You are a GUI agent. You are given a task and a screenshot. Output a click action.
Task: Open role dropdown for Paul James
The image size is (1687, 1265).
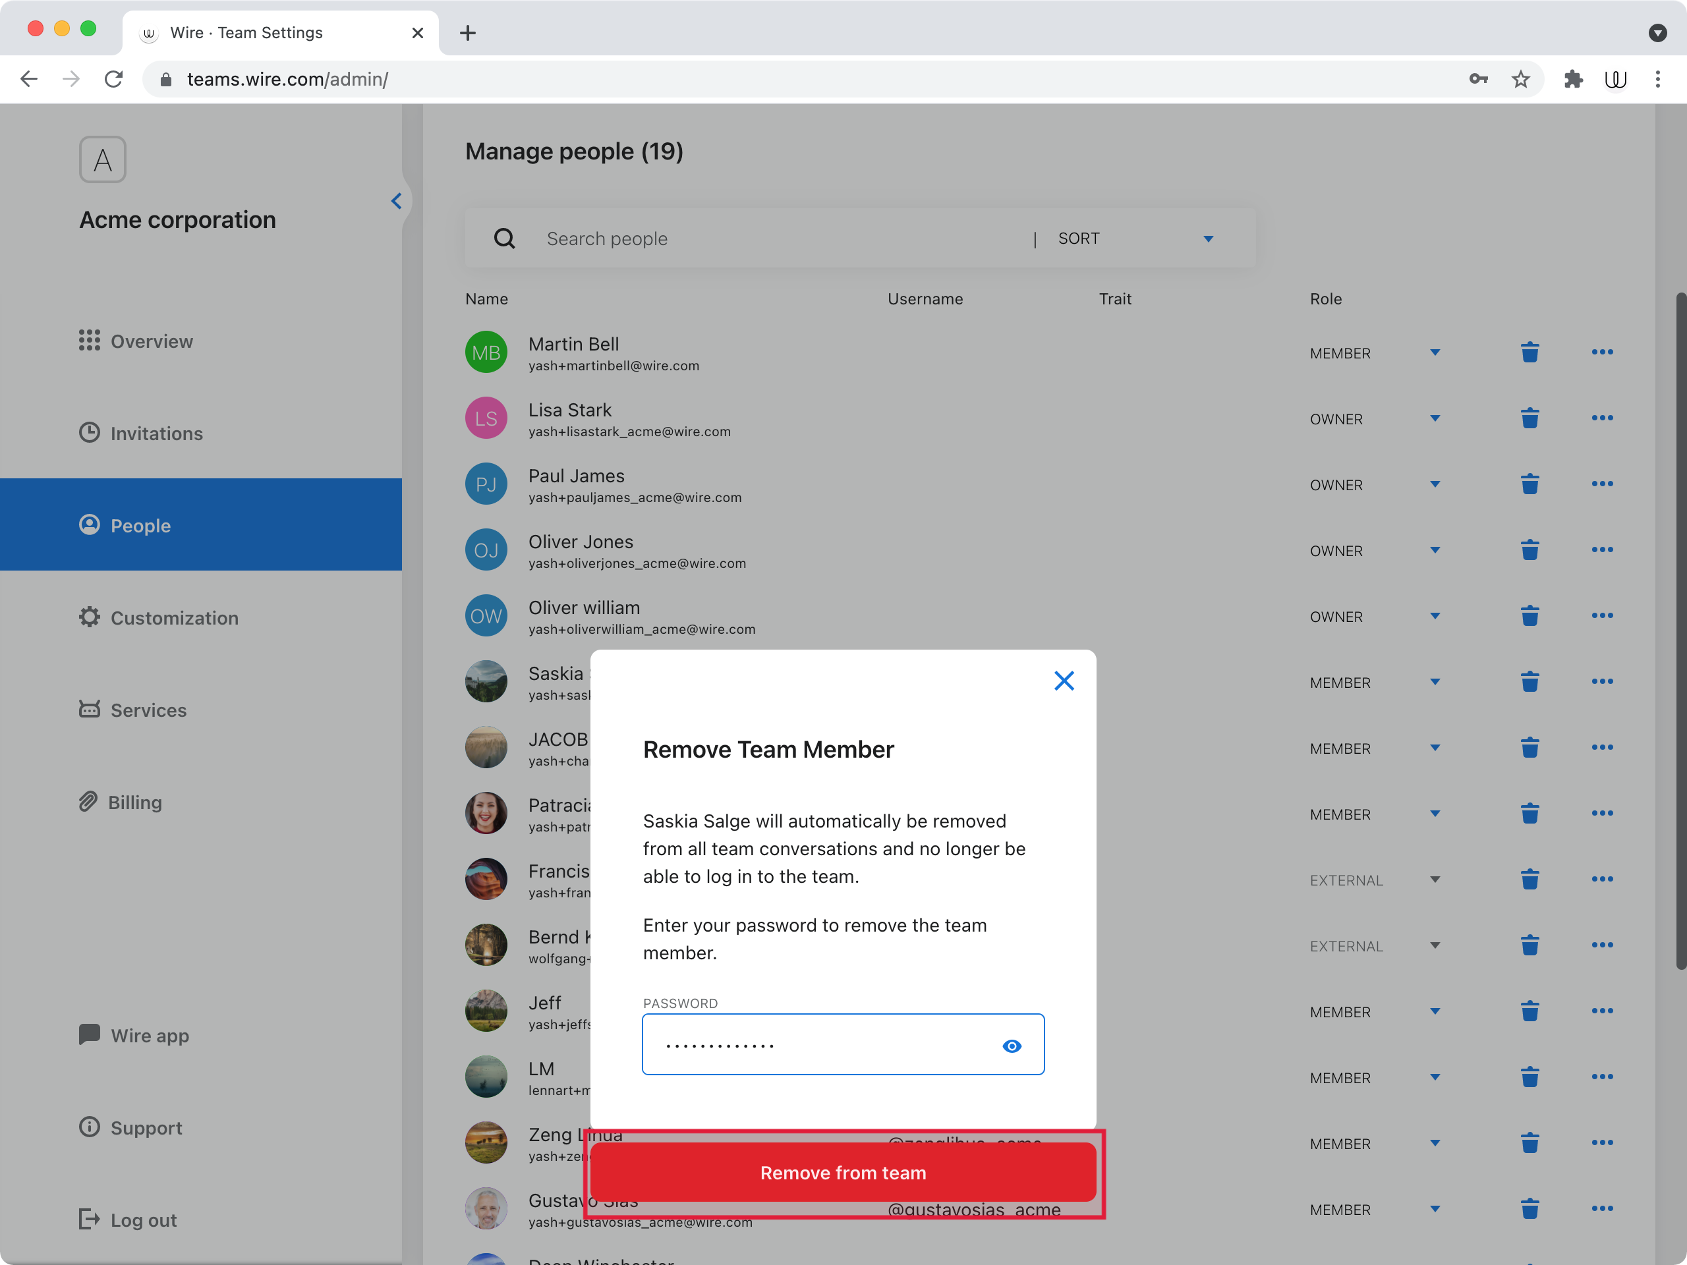point(1435,484)
